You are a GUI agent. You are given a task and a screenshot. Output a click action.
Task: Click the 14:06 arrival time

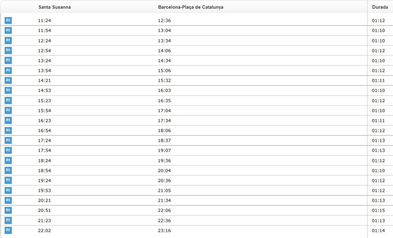click(164, 51)
